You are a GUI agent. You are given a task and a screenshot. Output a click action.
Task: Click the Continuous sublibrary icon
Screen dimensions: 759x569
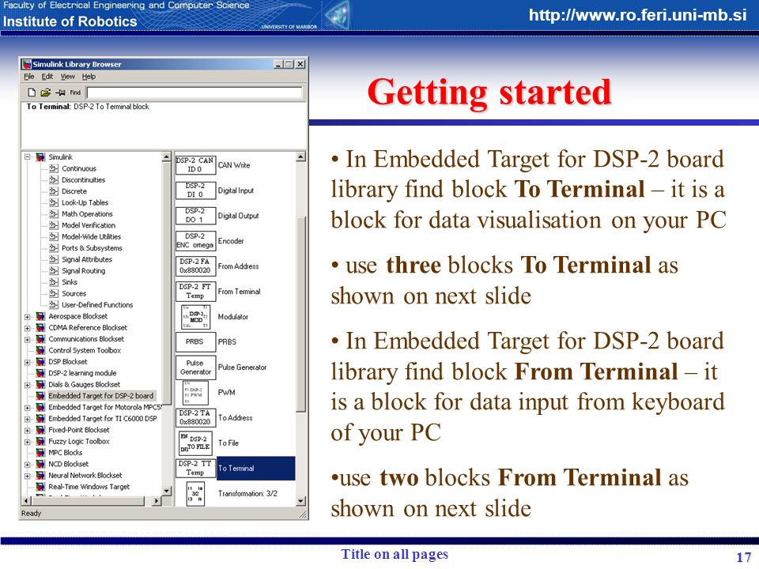click(x=54, y=168)
